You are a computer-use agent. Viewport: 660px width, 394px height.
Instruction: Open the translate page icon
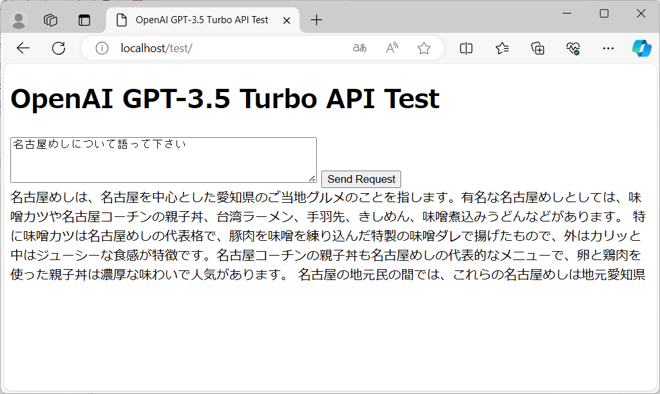tap(359, 48)
